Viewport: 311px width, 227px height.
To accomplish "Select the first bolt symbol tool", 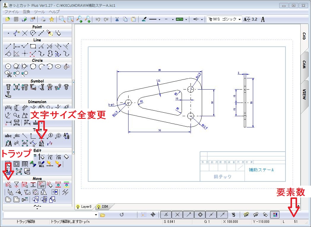I will 8,87.
